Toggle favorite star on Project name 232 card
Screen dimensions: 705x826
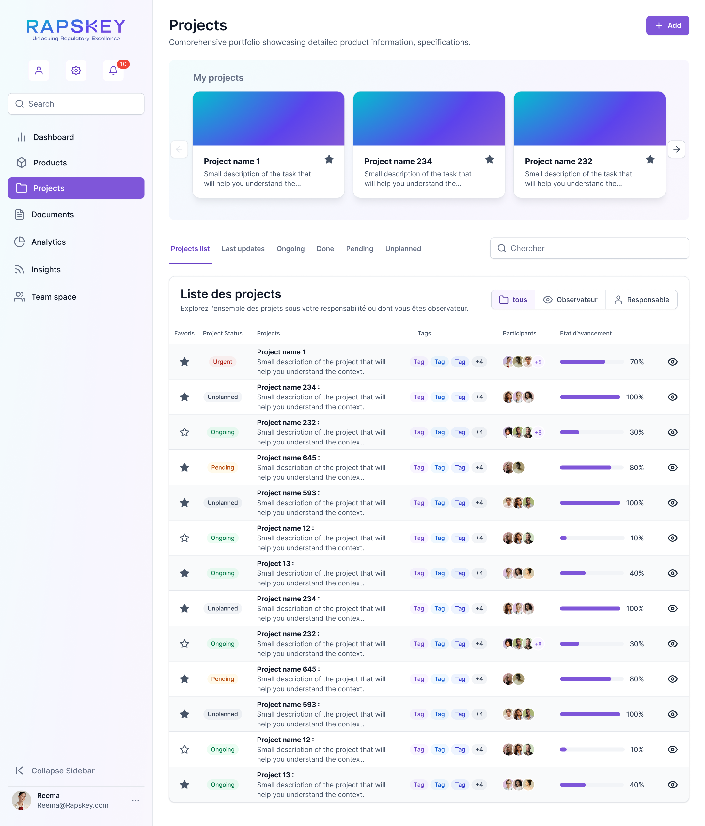pos(650,160)
